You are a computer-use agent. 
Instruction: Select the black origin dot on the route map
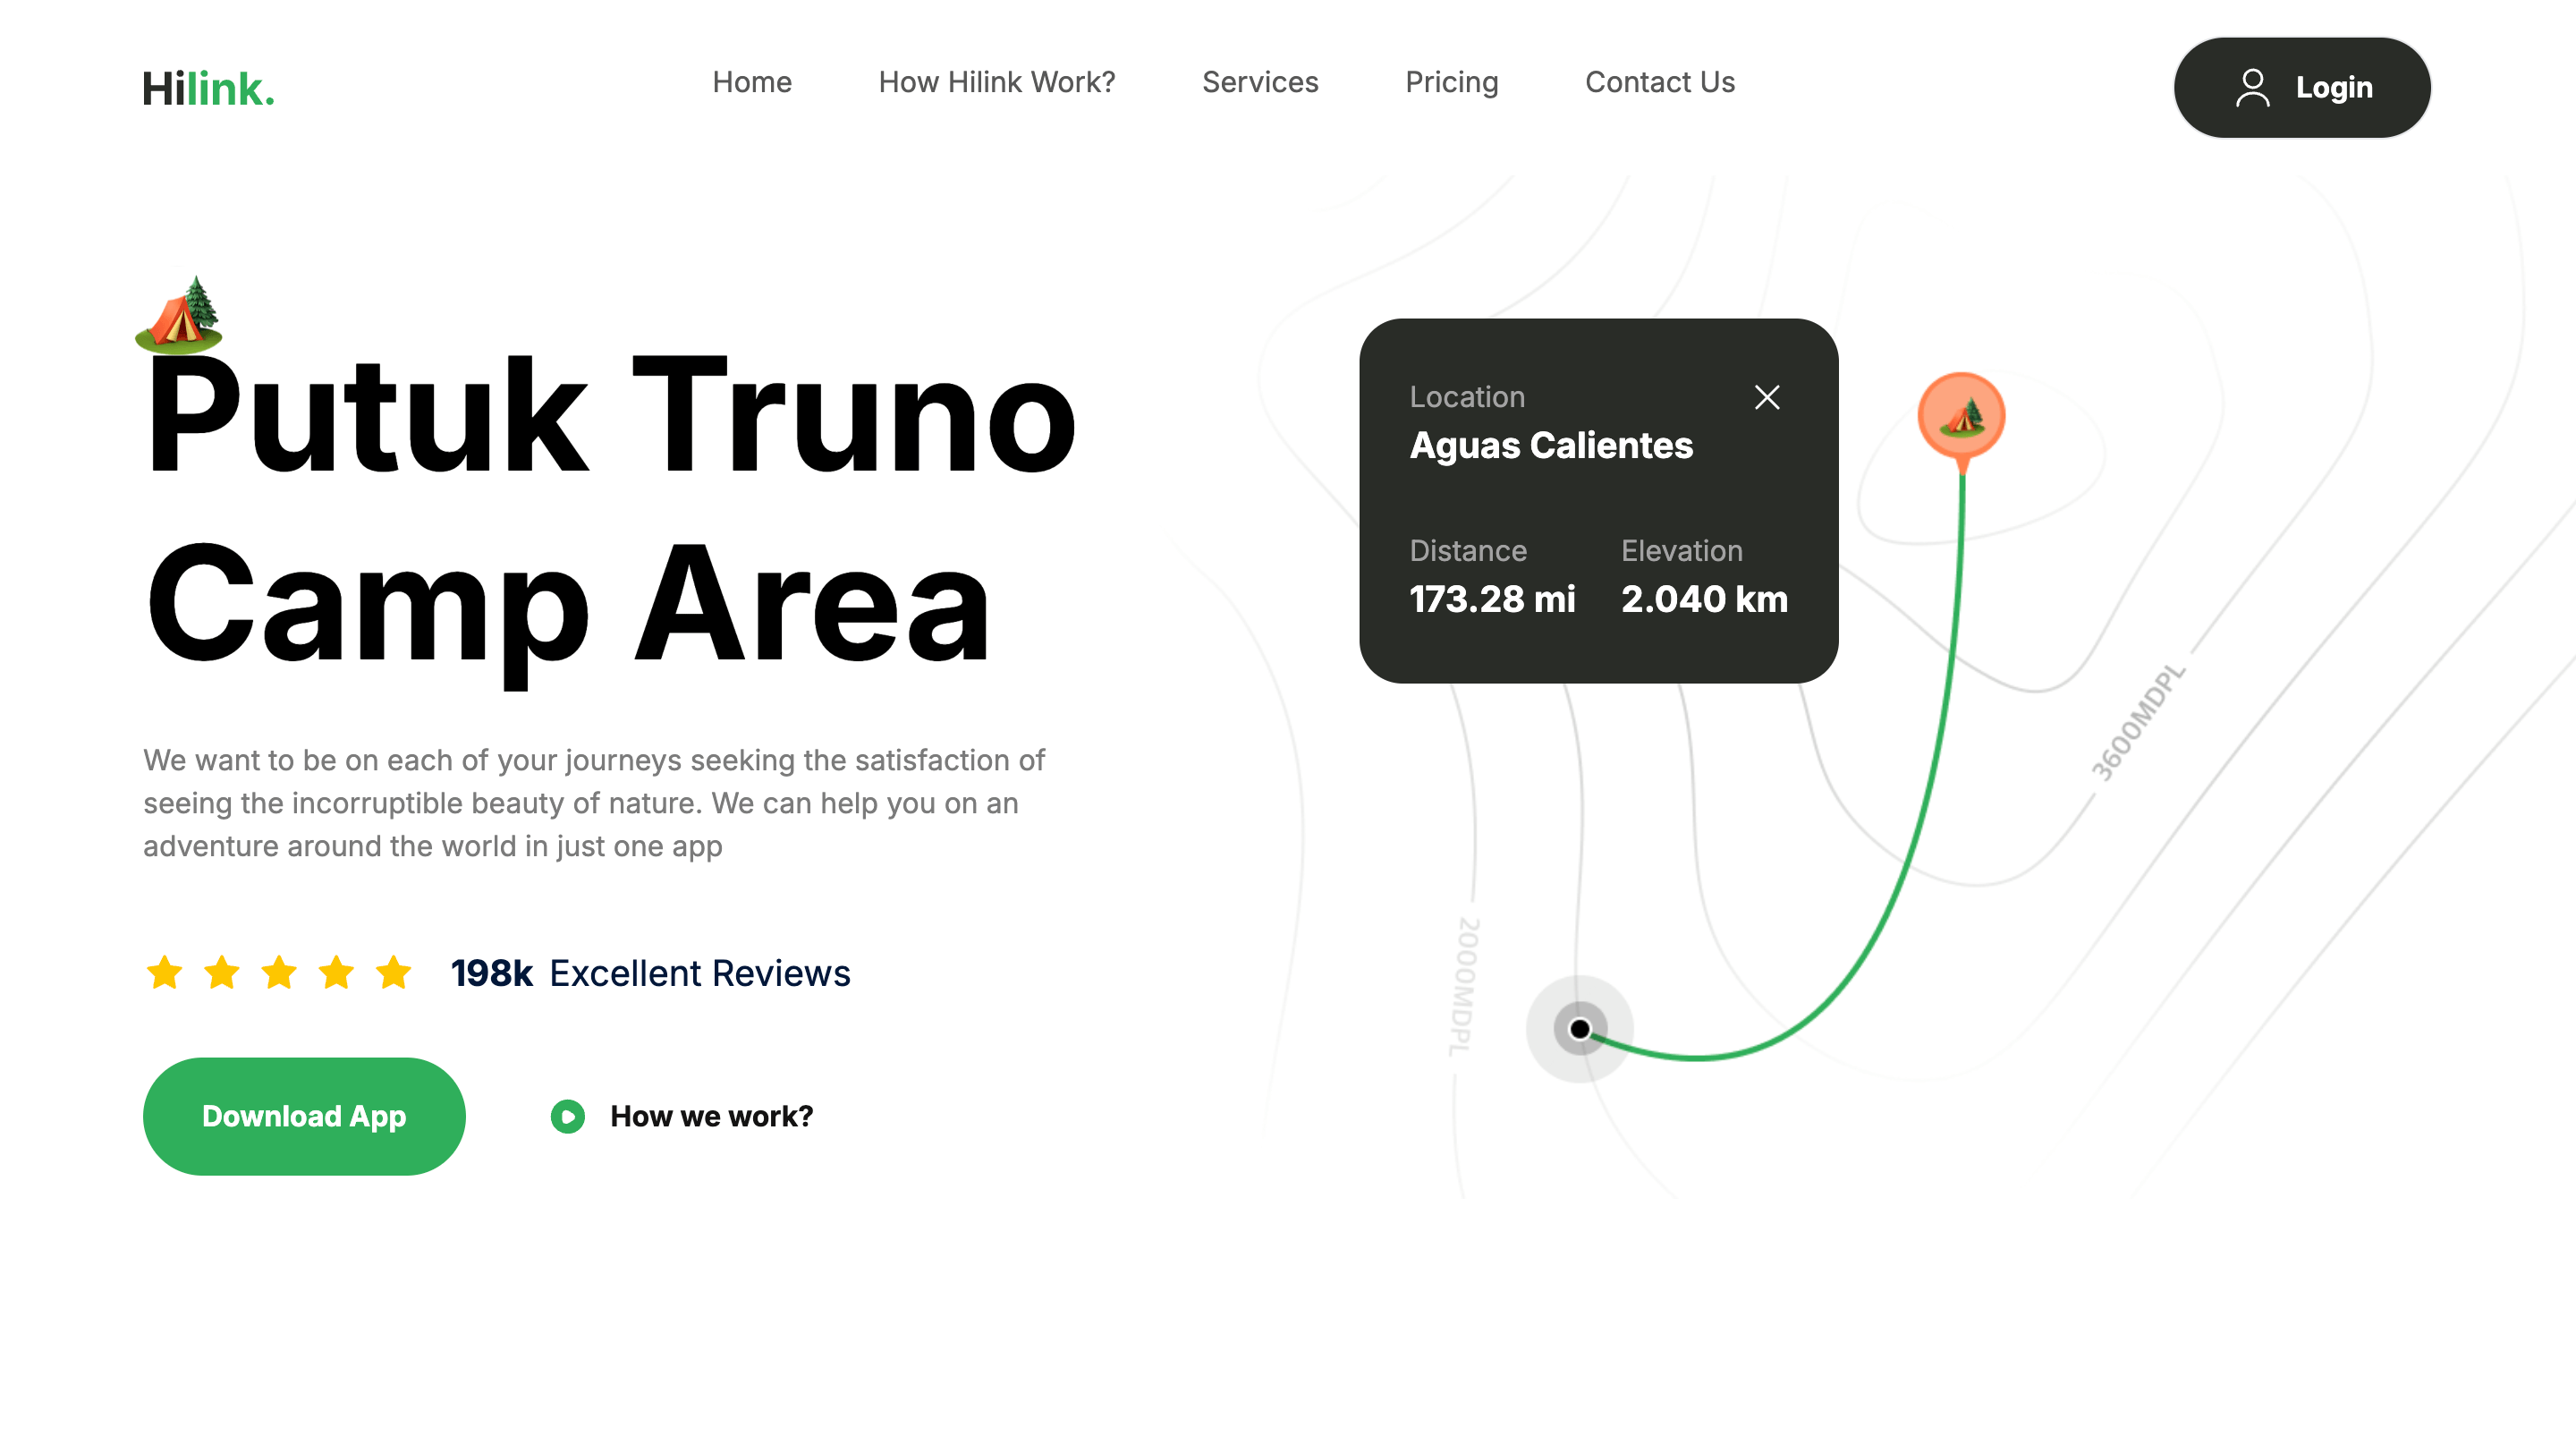[1578, 1028]
